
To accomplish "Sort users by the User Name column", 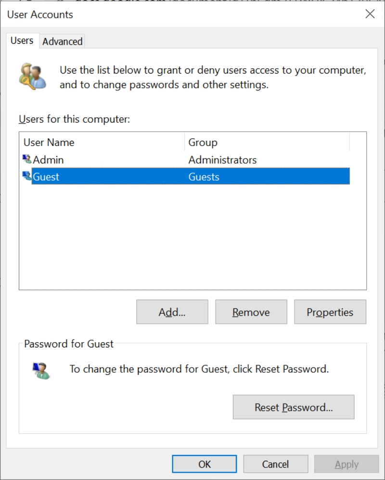I will tap(48, 142).
